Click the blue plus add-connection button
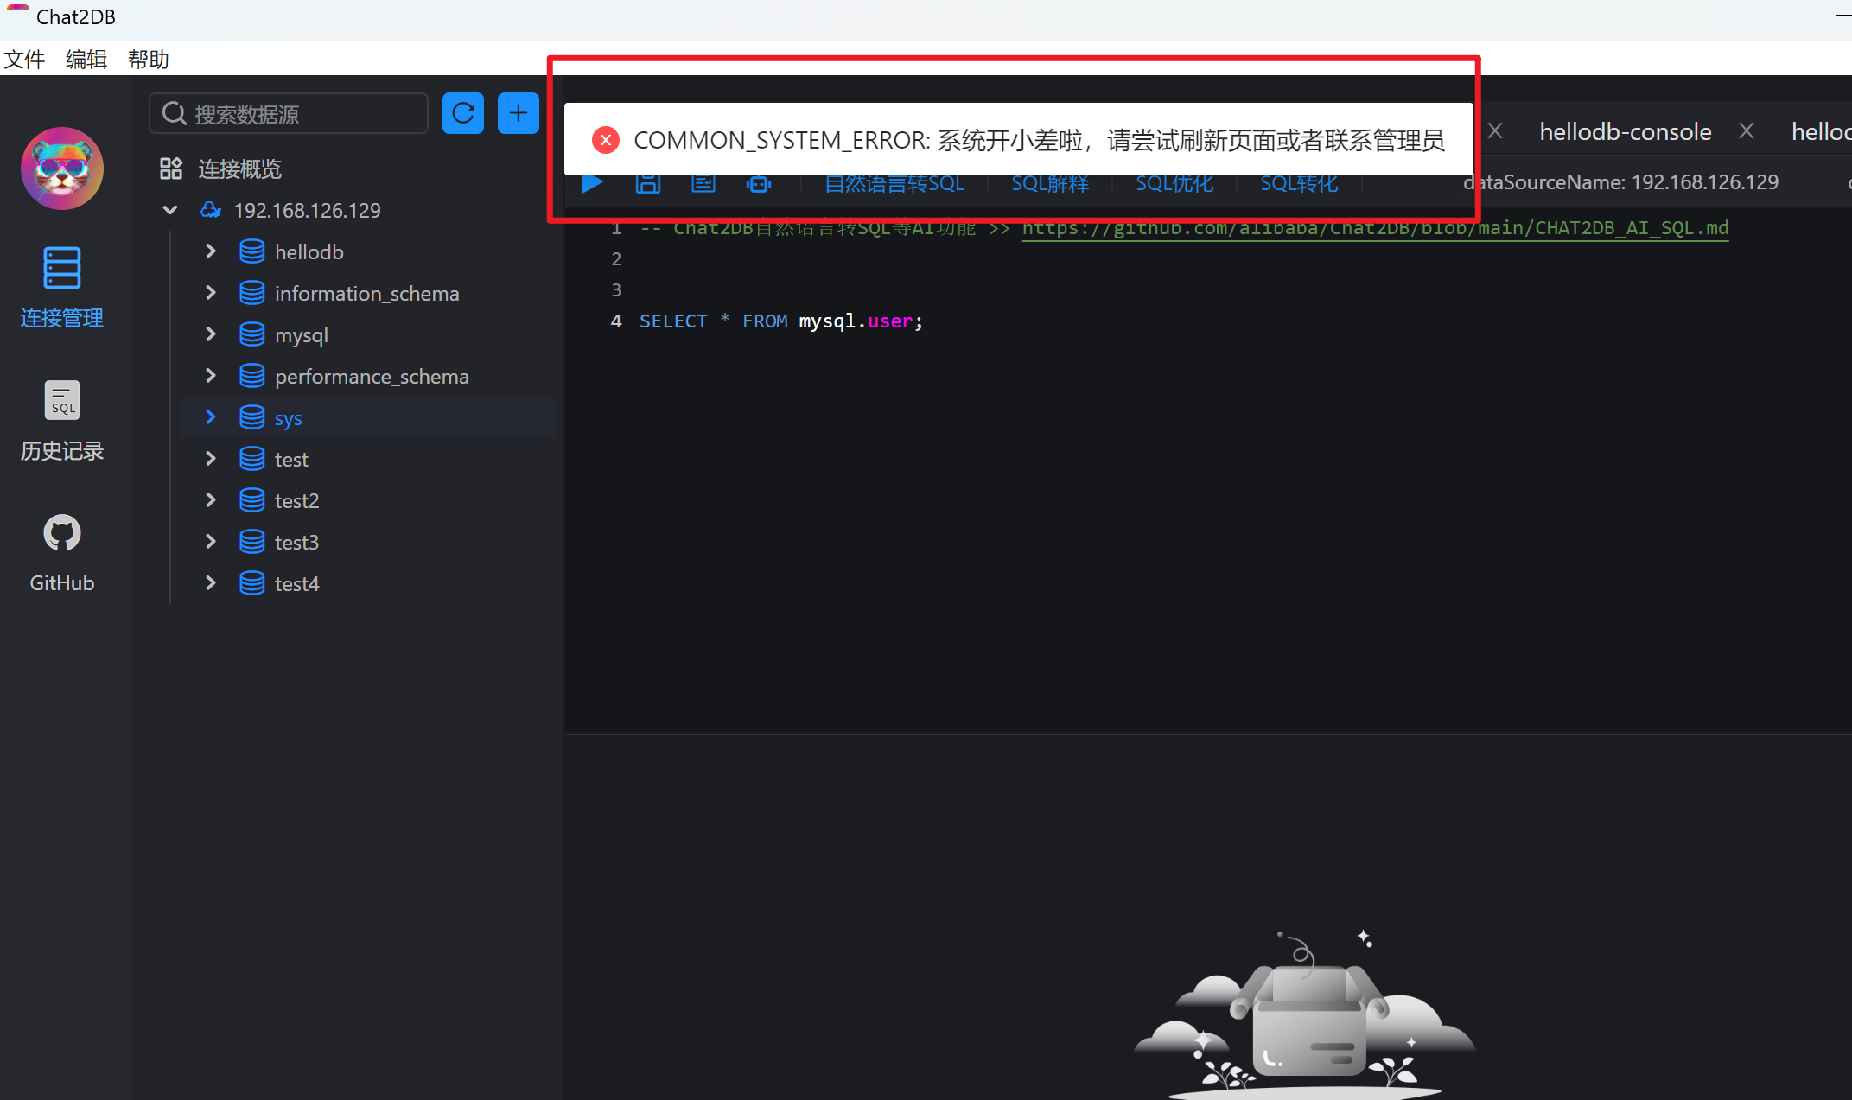The height and width of the screenshot is (1100, 1852). coord(518,113)
